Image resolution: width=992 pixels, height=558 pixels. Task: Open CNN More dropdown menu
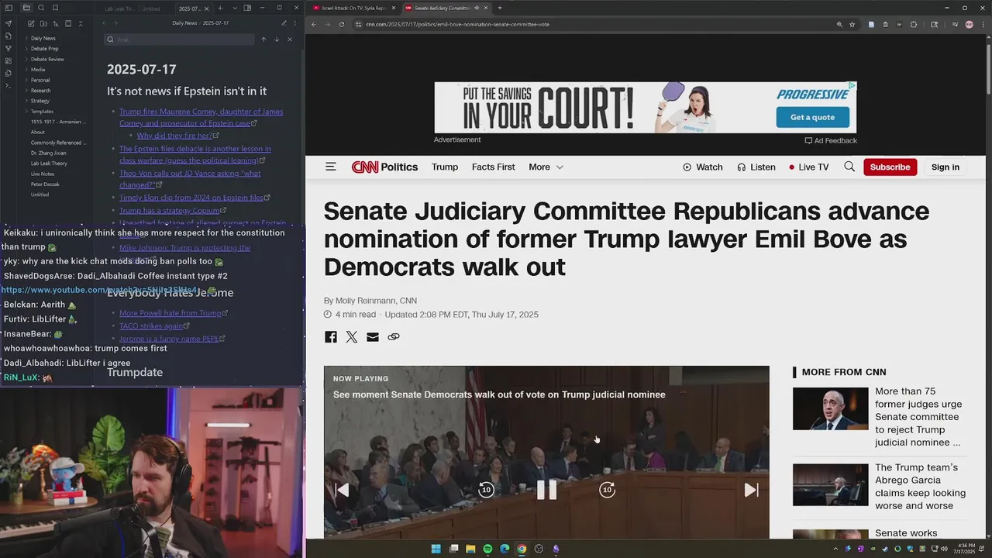(546, 167)
